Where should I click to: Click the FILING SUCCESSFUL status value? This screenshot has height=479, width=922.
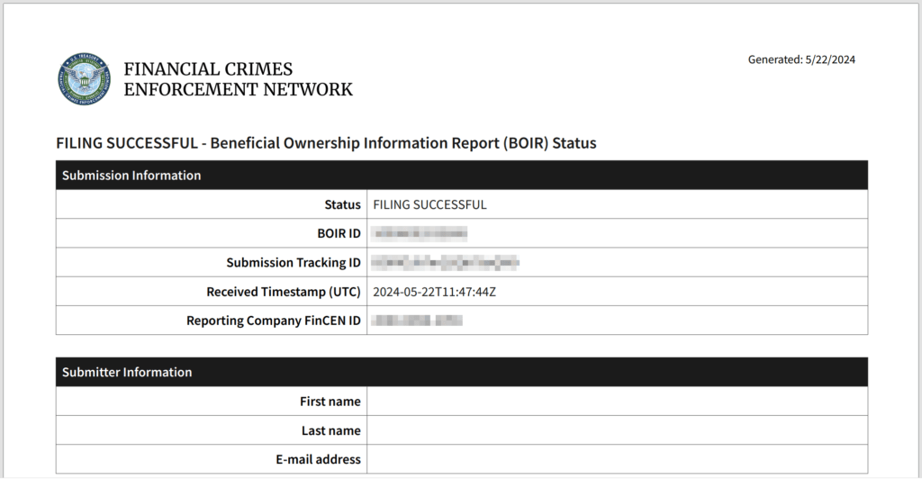coord(429,204)
